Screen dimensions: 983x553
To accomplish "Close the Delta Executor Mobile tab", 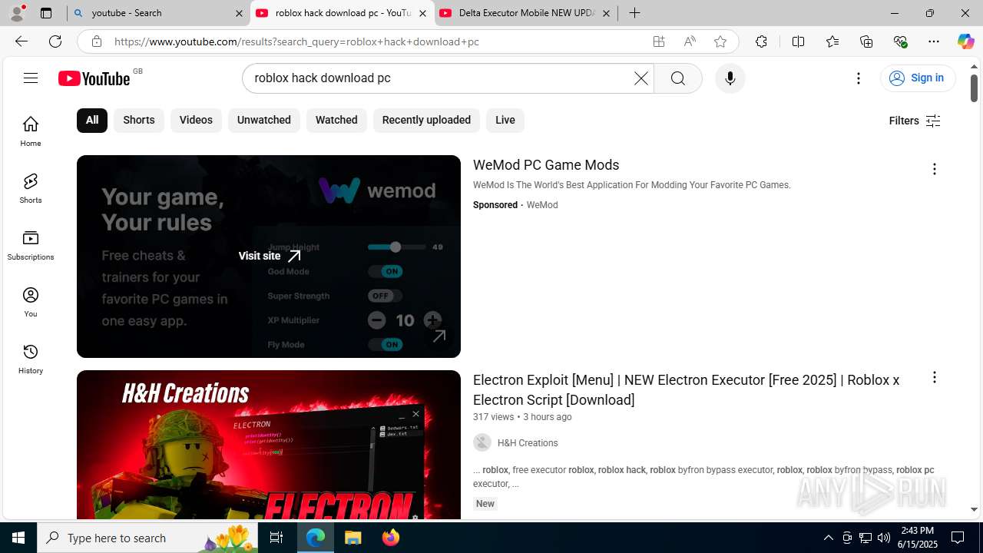I will 606,13.
